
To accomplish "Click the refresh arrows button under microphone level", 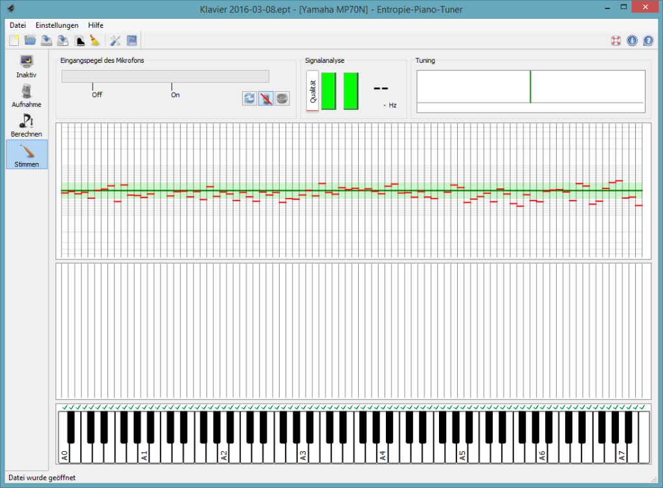I will [x=249, y=98].
